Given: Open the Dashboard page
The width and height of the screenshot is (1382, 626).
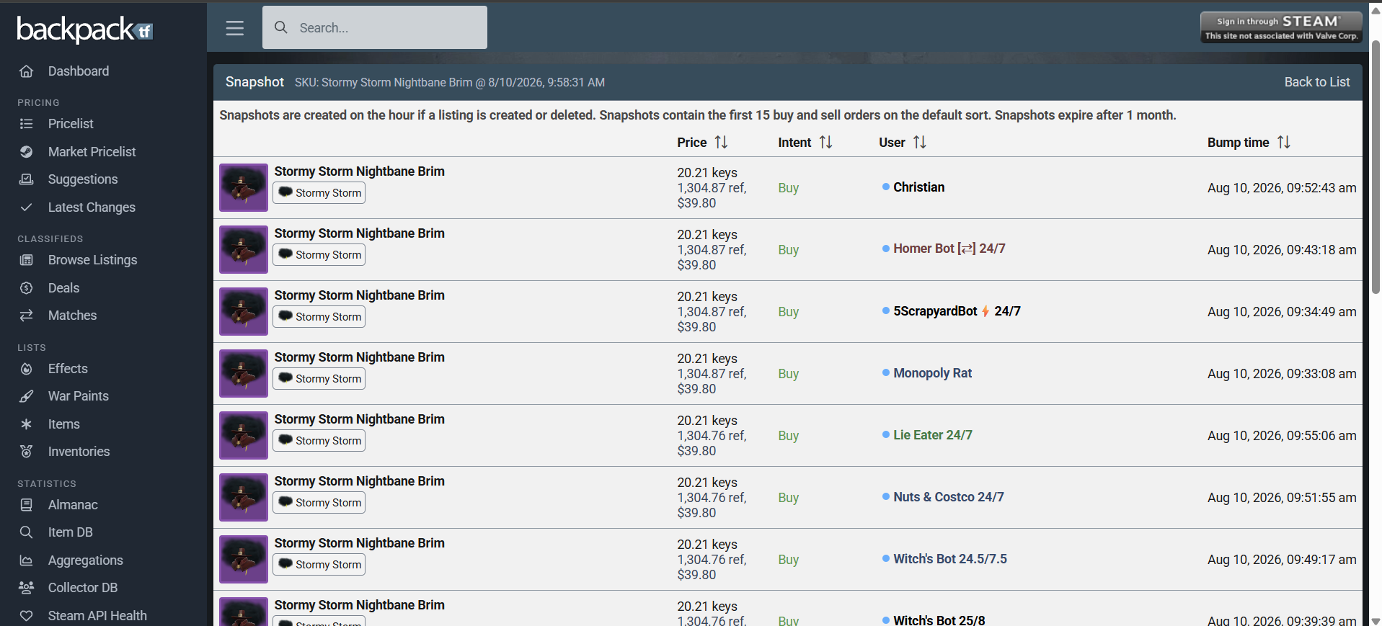Looking at the screenshot, I should (x=79, y=71).
